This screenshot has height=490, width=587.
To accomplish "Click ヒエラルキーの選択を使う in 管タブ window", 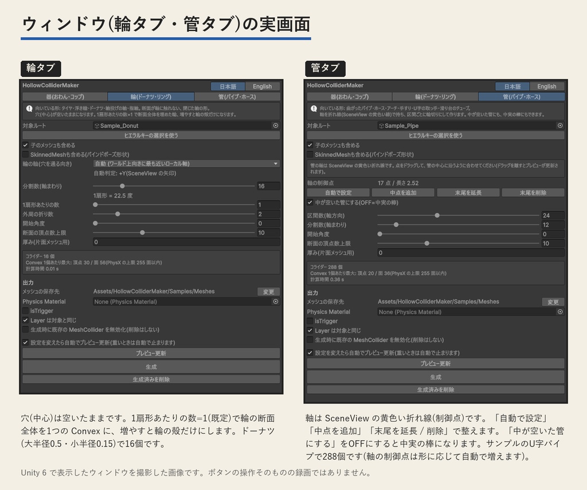I will click(436, 135).
